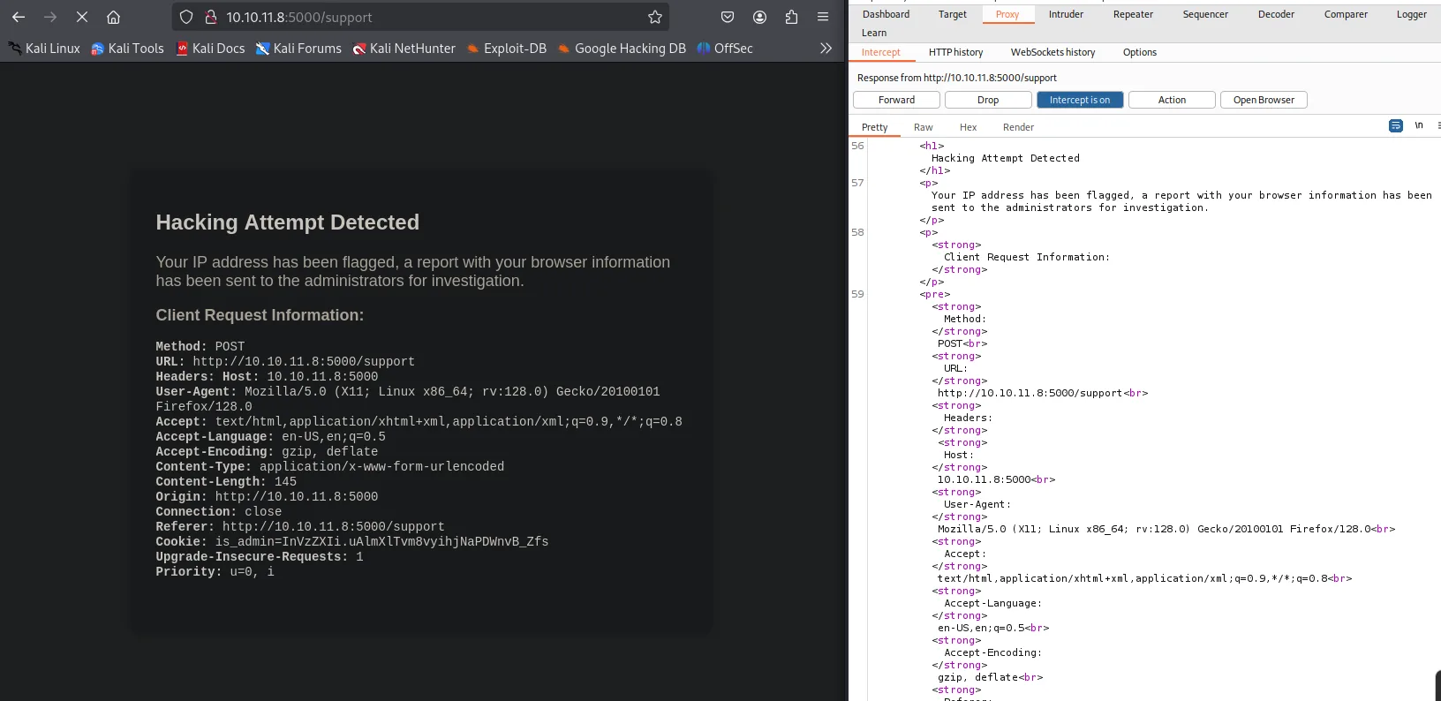Open Firefox hamburger application menu
1441x701 pixels.
pos(823,17)
